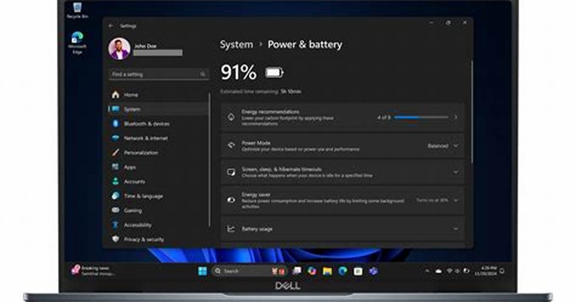
Task: Select the Recycle Bin desktop icon
Action: tap(77, 10)
